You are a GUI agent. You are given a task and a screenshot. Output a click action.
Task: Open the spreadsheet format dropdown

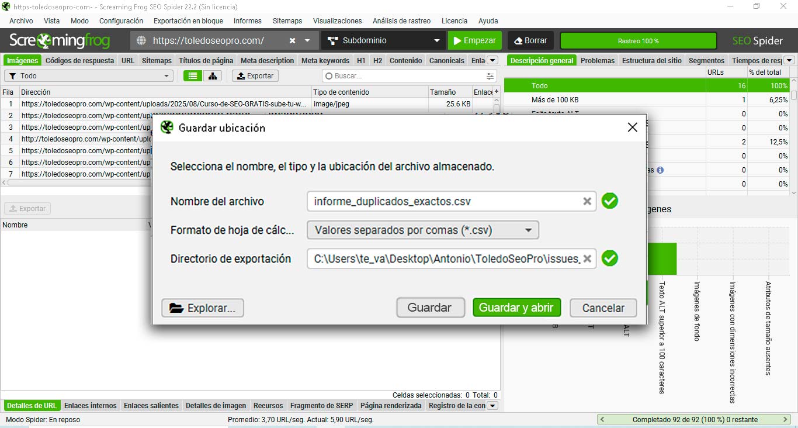(422, 230)
